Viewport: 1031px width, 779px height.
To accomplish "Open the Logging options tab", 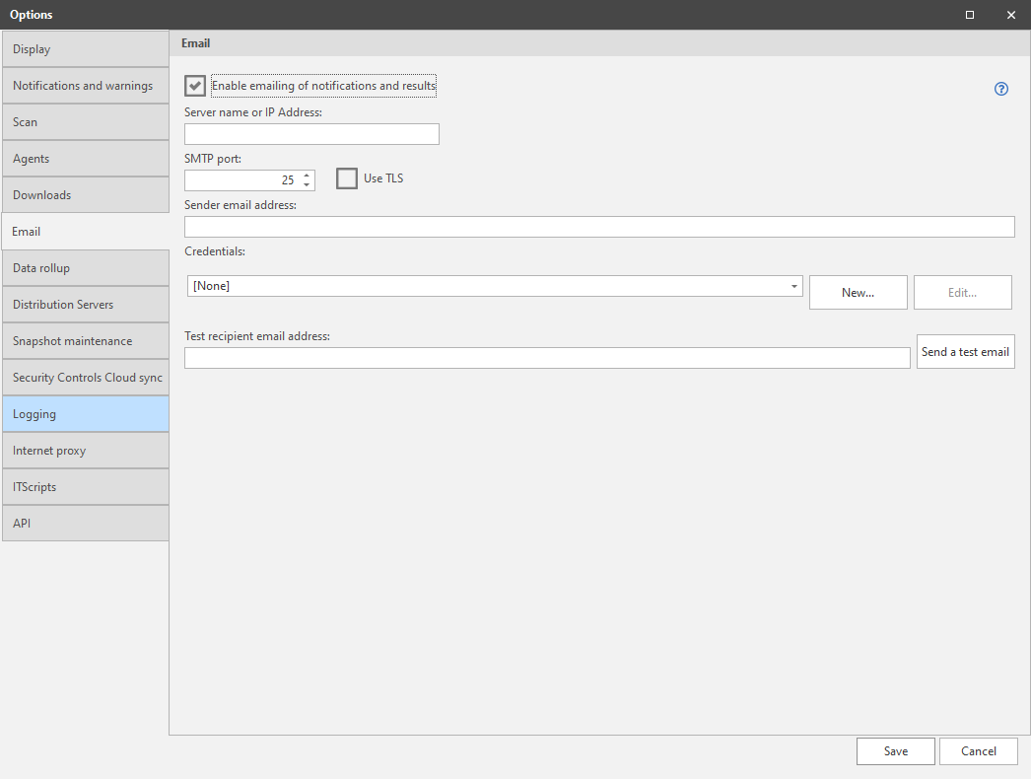I will [85, 414].
